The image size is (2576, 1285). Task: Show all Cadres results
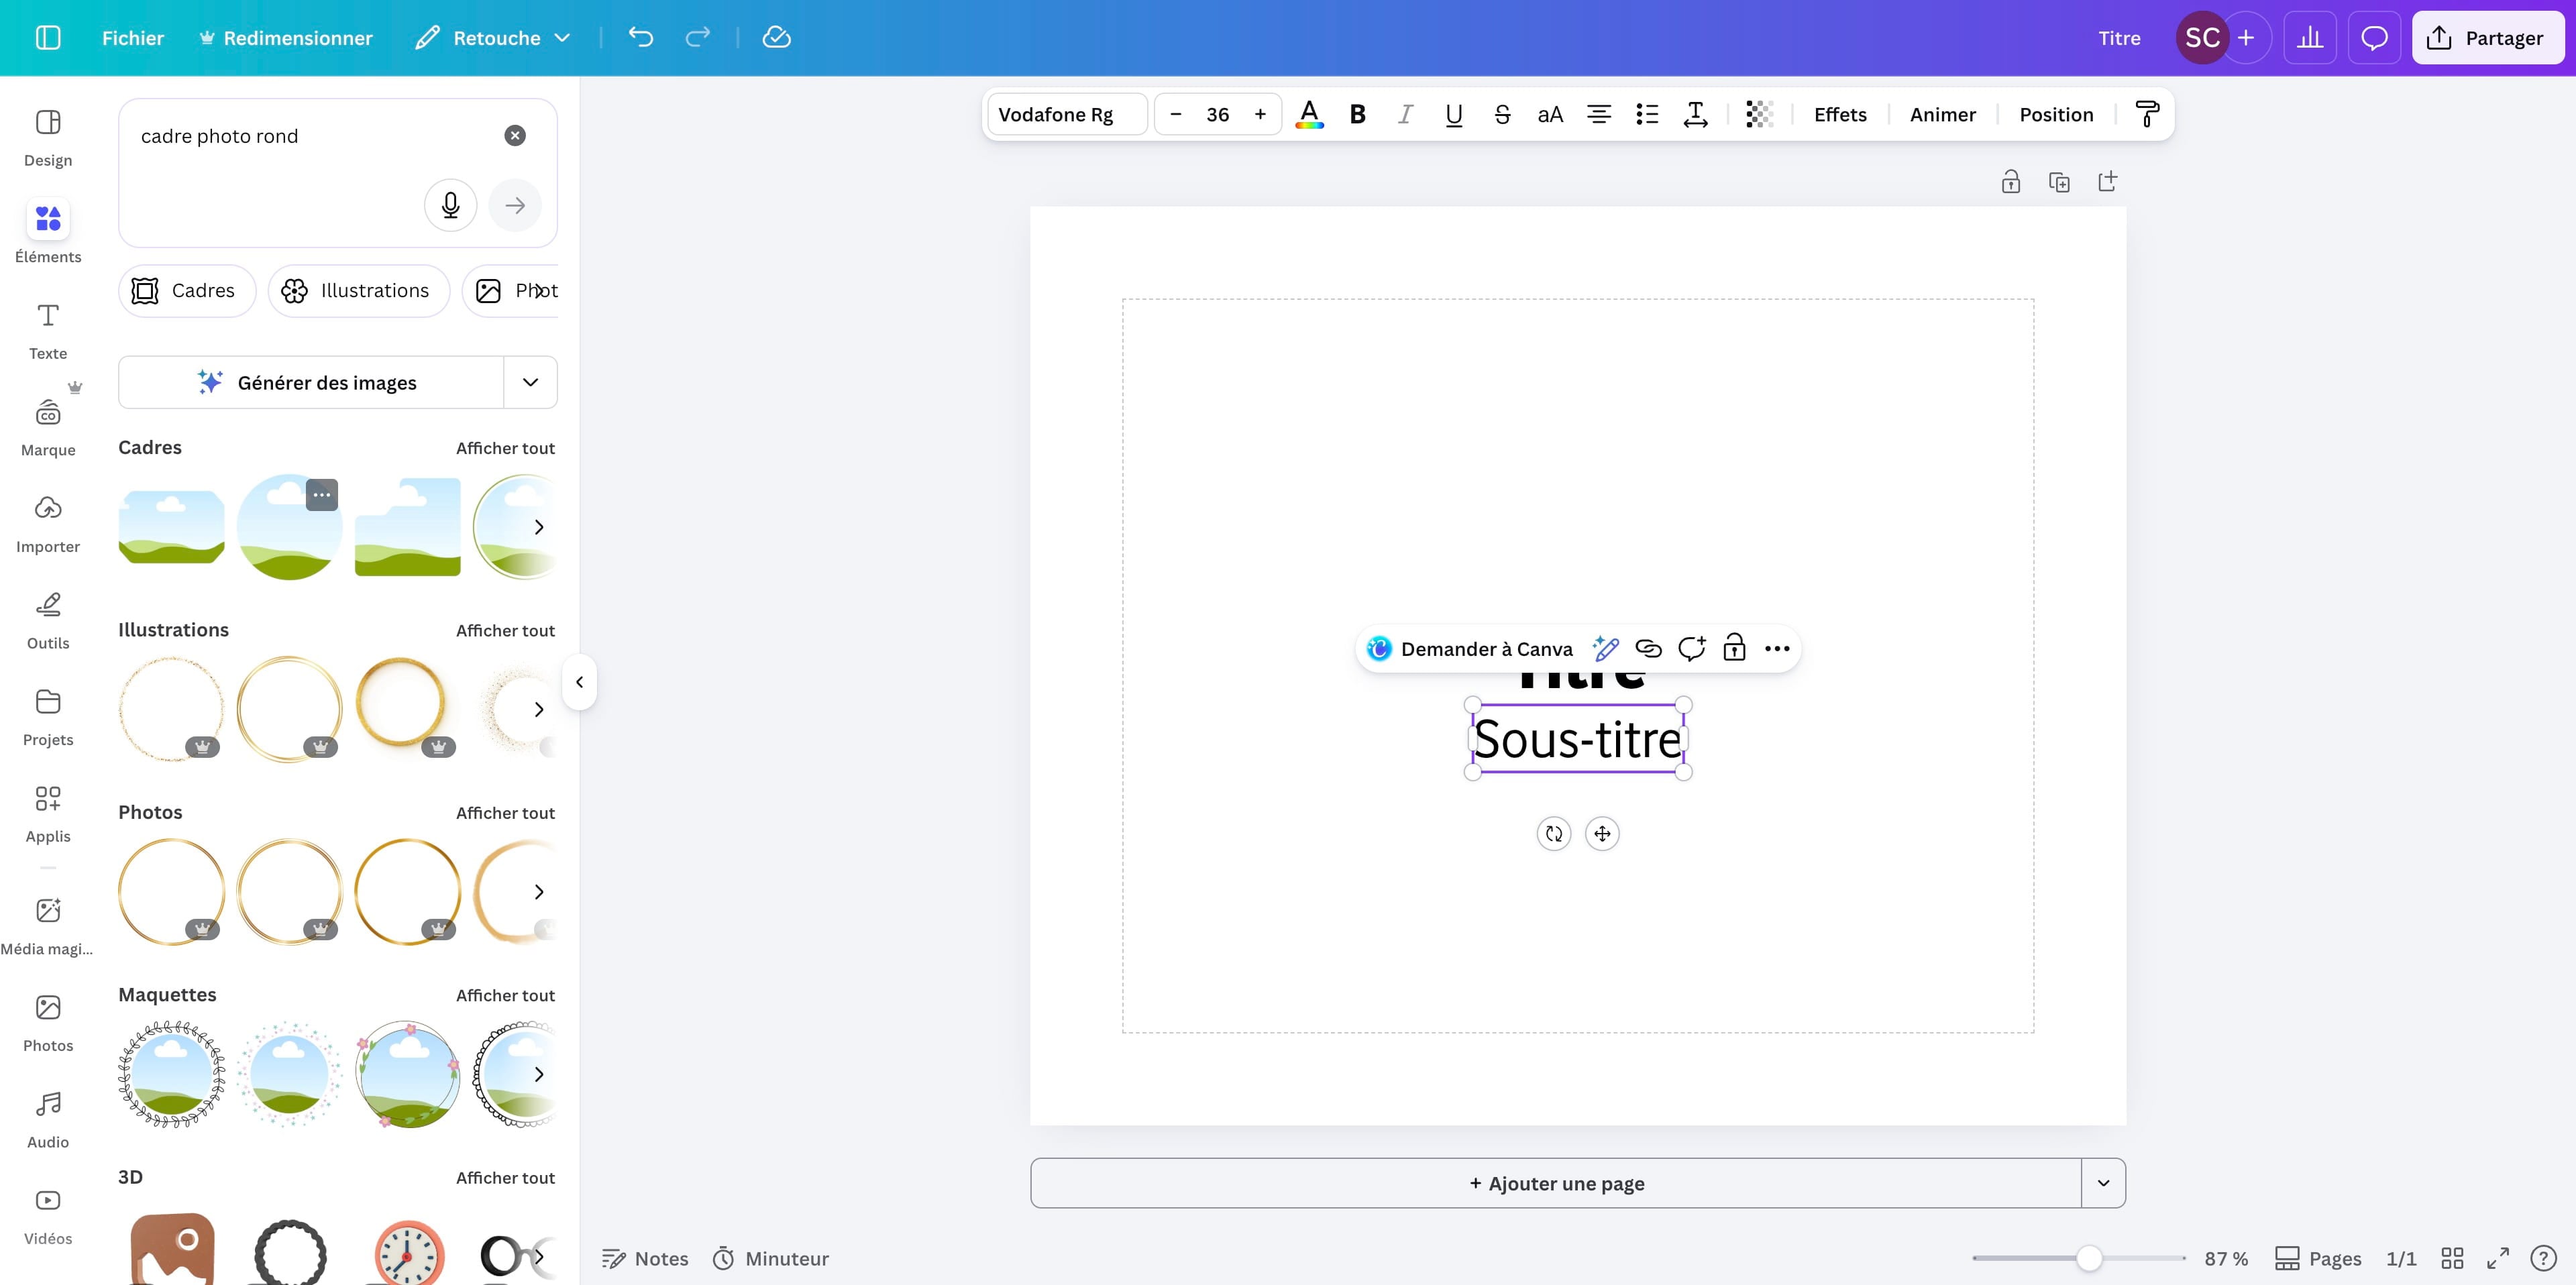(505, 448)
